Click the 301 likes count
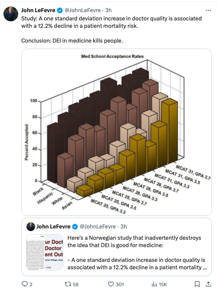The image size is (218, 291). click(120, 284)
